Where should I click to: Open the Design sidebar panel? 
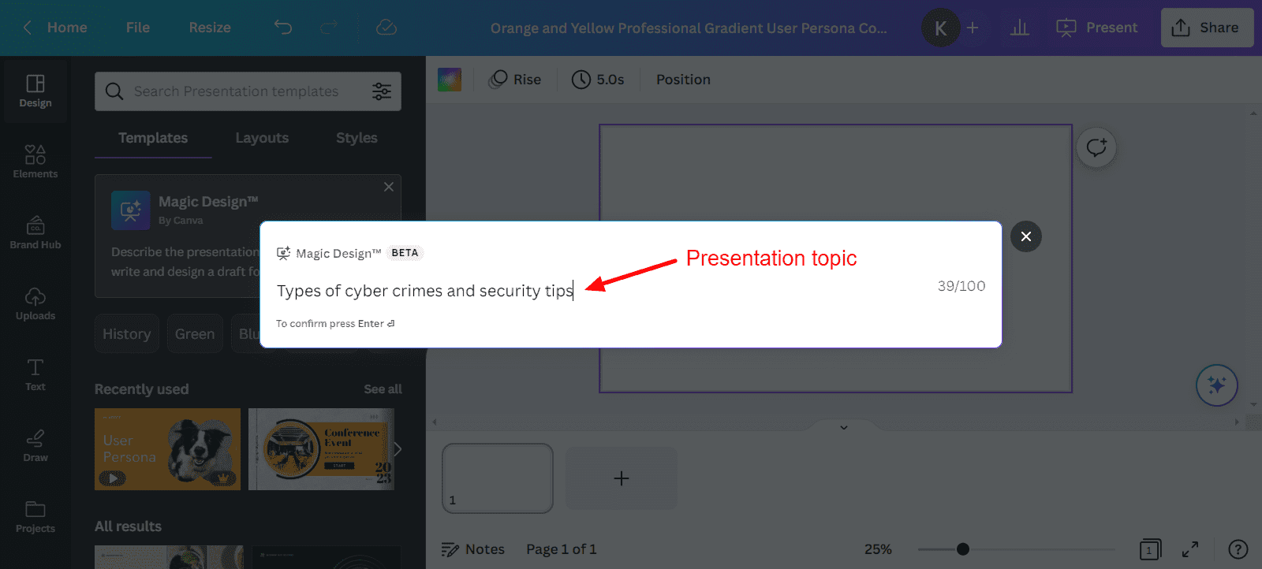(35, 91)
